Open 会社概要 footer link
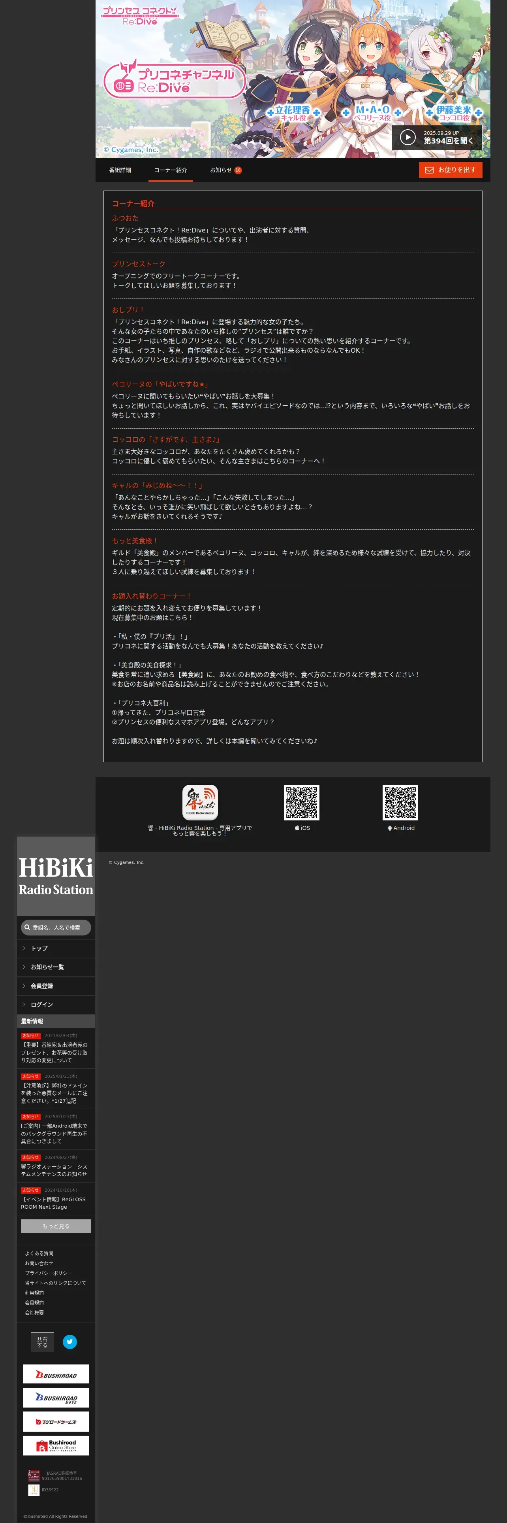 pos(34,1313)
